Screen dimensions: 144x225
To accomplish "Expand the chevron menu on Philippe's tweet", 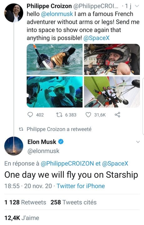I will coord(137,6).
